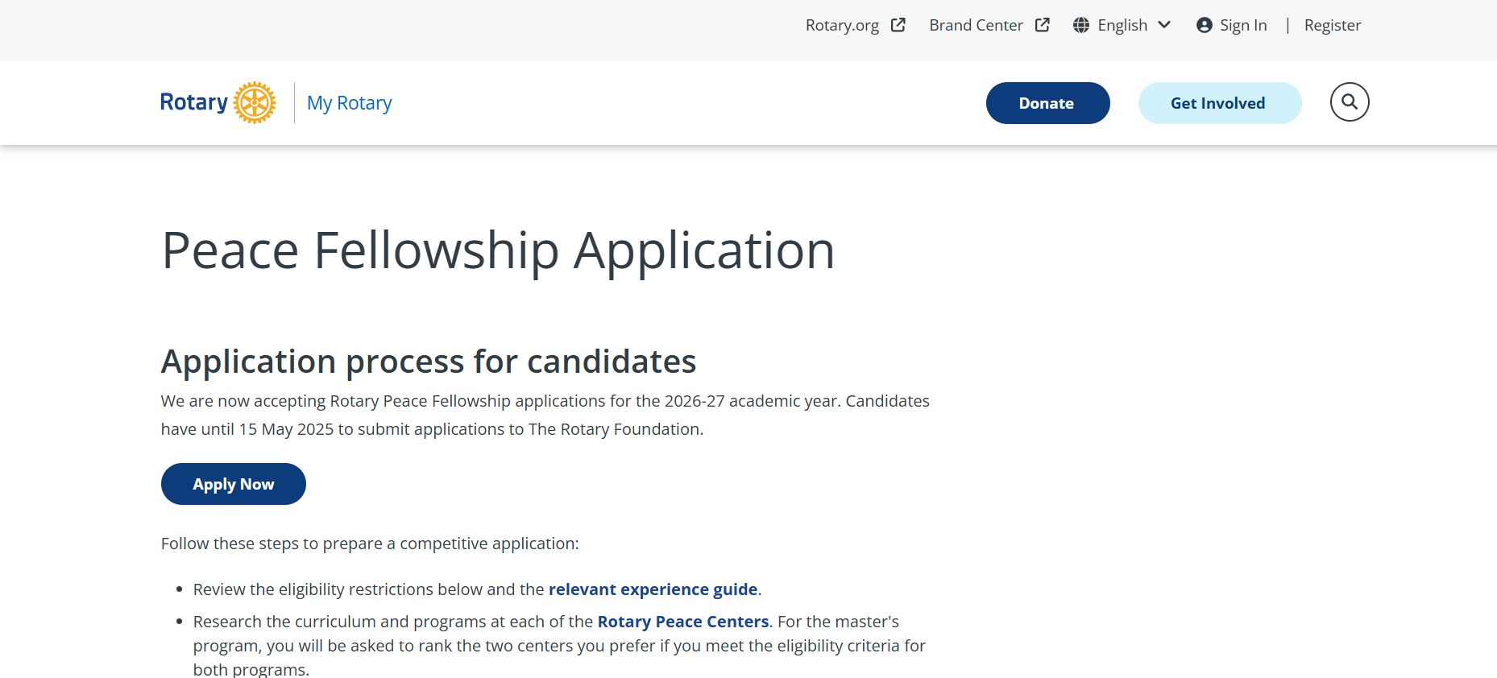Open the Rotary.org link
1497x678 pixels.
pyautogui.click(x=842, y=25)
